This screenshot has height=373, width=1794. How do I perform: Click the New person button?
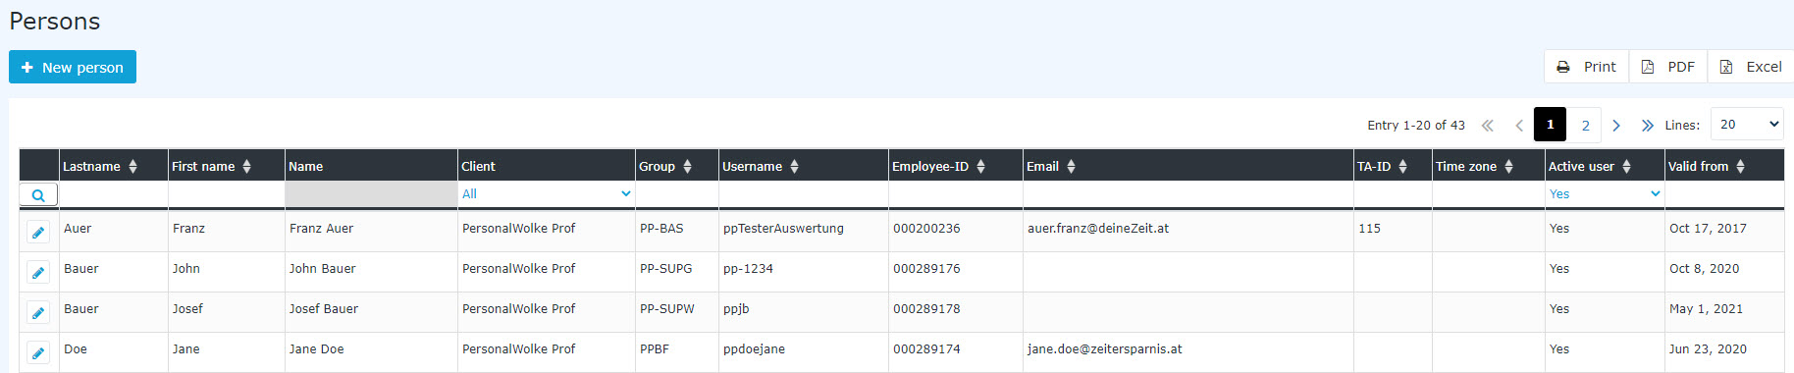coord(73,67)
